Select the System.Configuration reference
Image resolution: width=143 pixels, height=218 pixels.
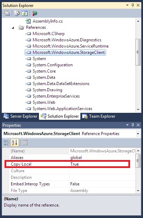[x=53, y=65]
